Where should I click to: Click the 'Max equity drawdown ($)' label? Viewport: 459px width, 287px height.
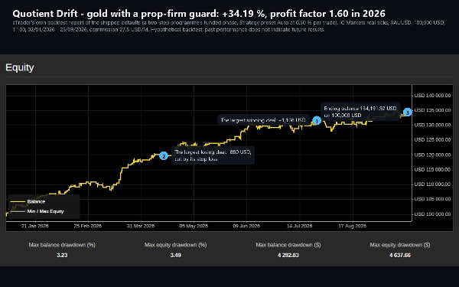coord(400,245)
